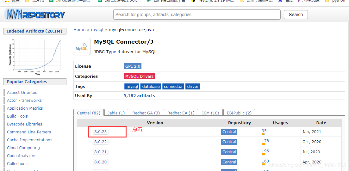Screen dimensions: 349x171
Task: Switch to the Jahia (1) tab
Action: [x=116, y=113]
